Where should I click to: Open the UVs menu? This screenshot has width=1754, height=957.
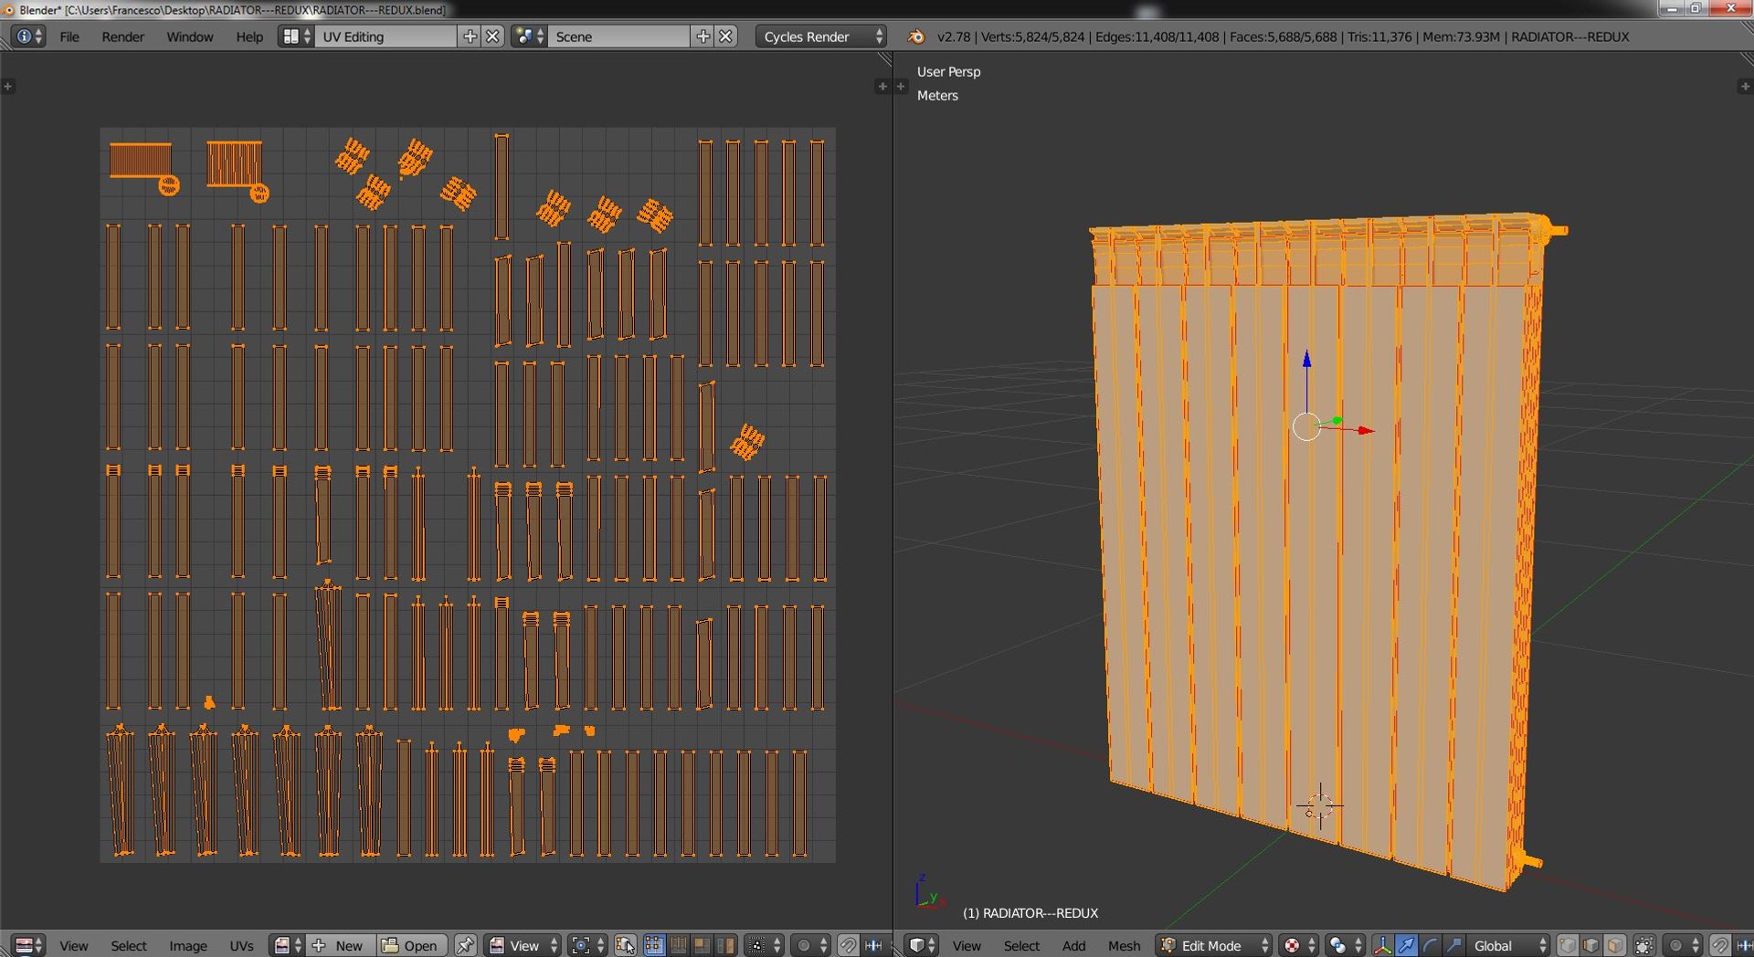(241, 945)
